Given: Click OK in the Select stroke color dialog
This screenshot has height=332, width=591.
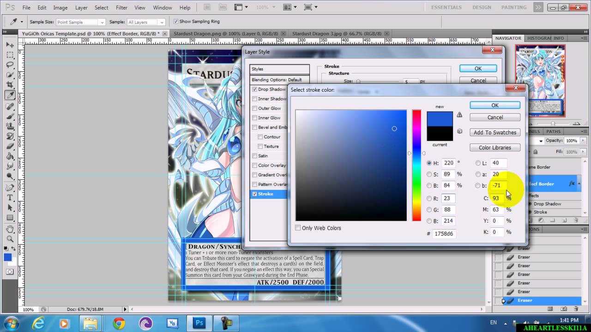Looking at the screenshot, I should click(495, 105).
